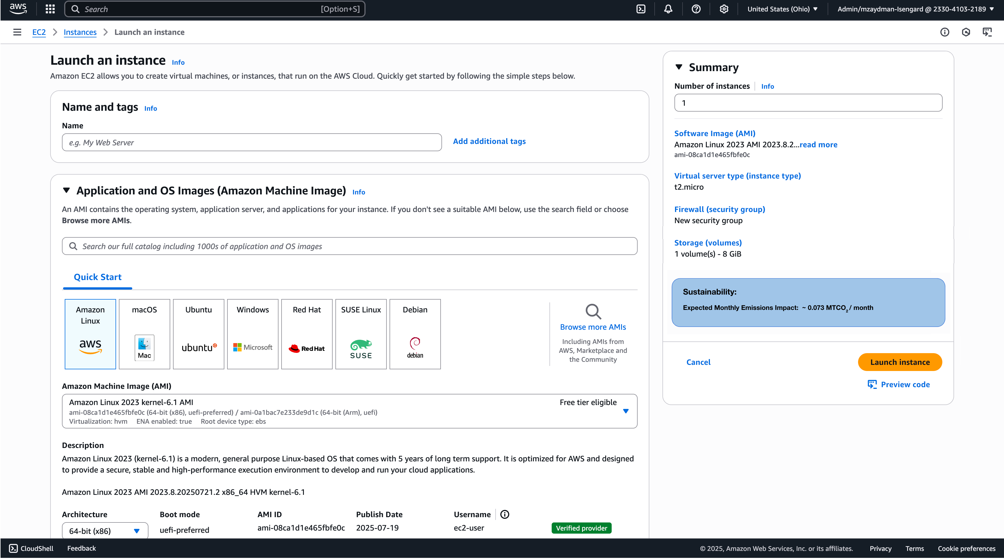1004x559 pixels.
Task: Open the AWS services grid menu
Action: coord(50,9)
